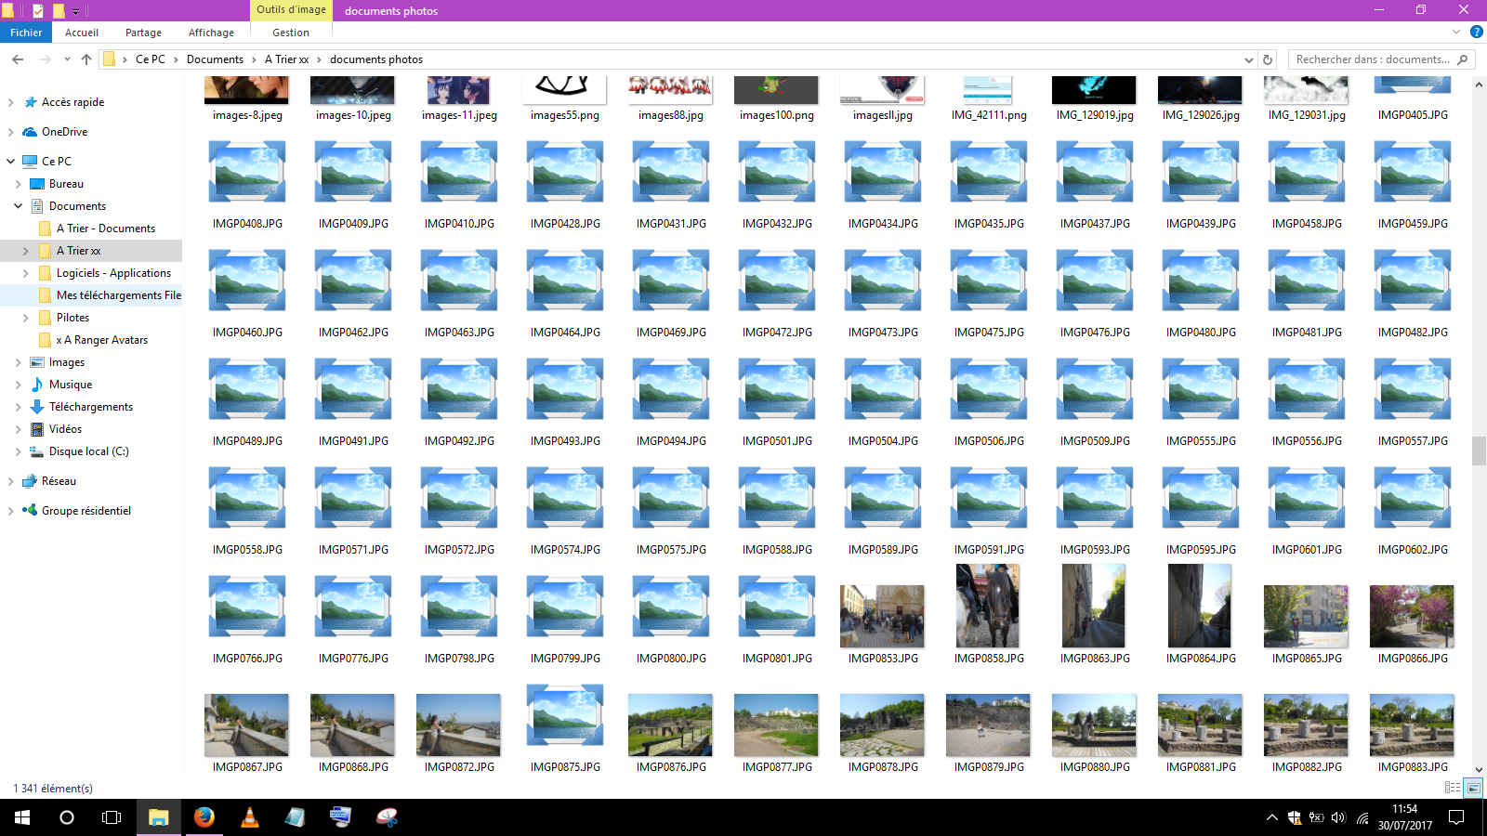The image size is (1487, 836).
Task: Select the Vidéos film icon
Action: point(37,429)
